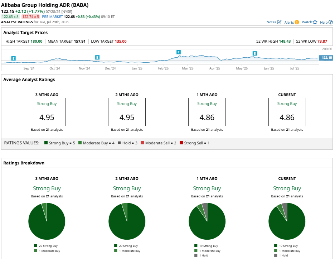Click '1 Hold' under CURRENT pie
Screen dimensions: 335x259
pos(283,255)
